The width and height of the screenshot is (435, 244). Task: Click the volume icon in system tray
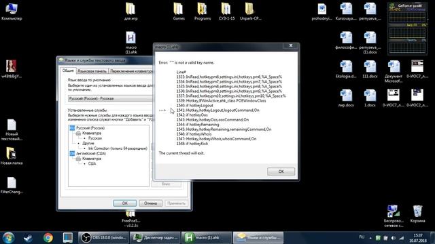tap(394, 238)
